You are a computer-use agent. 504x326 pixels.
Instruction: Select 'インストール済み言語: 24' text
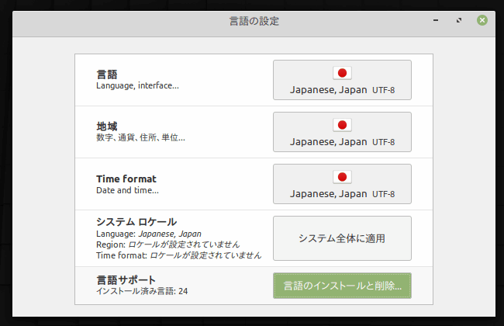click(x=142, y=291)
